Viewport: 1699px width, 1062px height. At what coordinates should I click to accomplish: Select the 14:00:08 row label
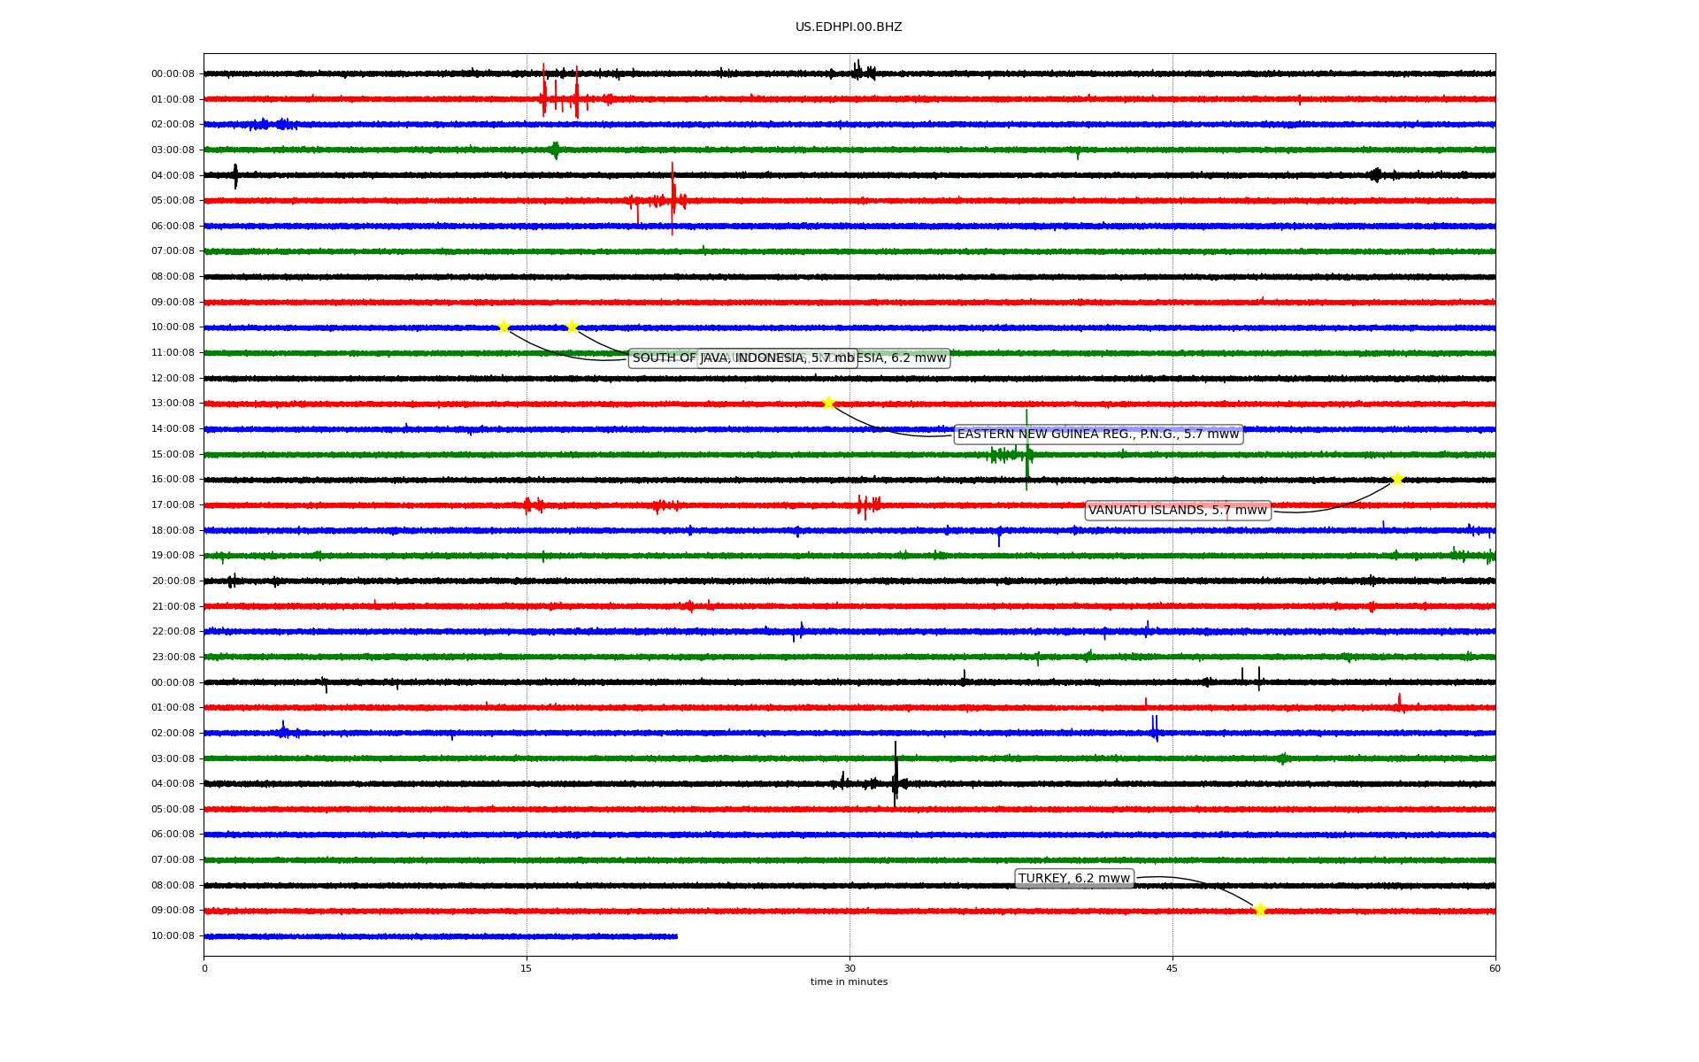(173, 428)
